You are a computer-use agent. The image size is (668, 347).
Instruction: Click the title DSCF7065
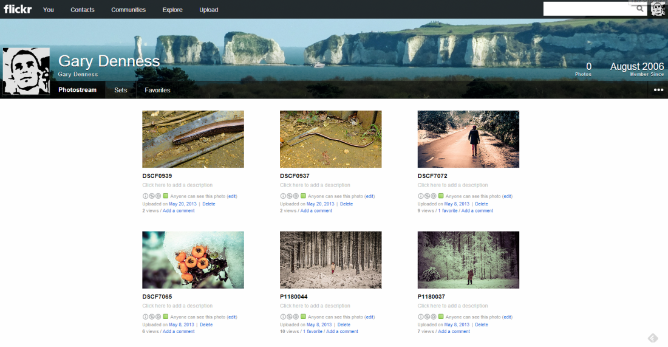pos(157,297)
